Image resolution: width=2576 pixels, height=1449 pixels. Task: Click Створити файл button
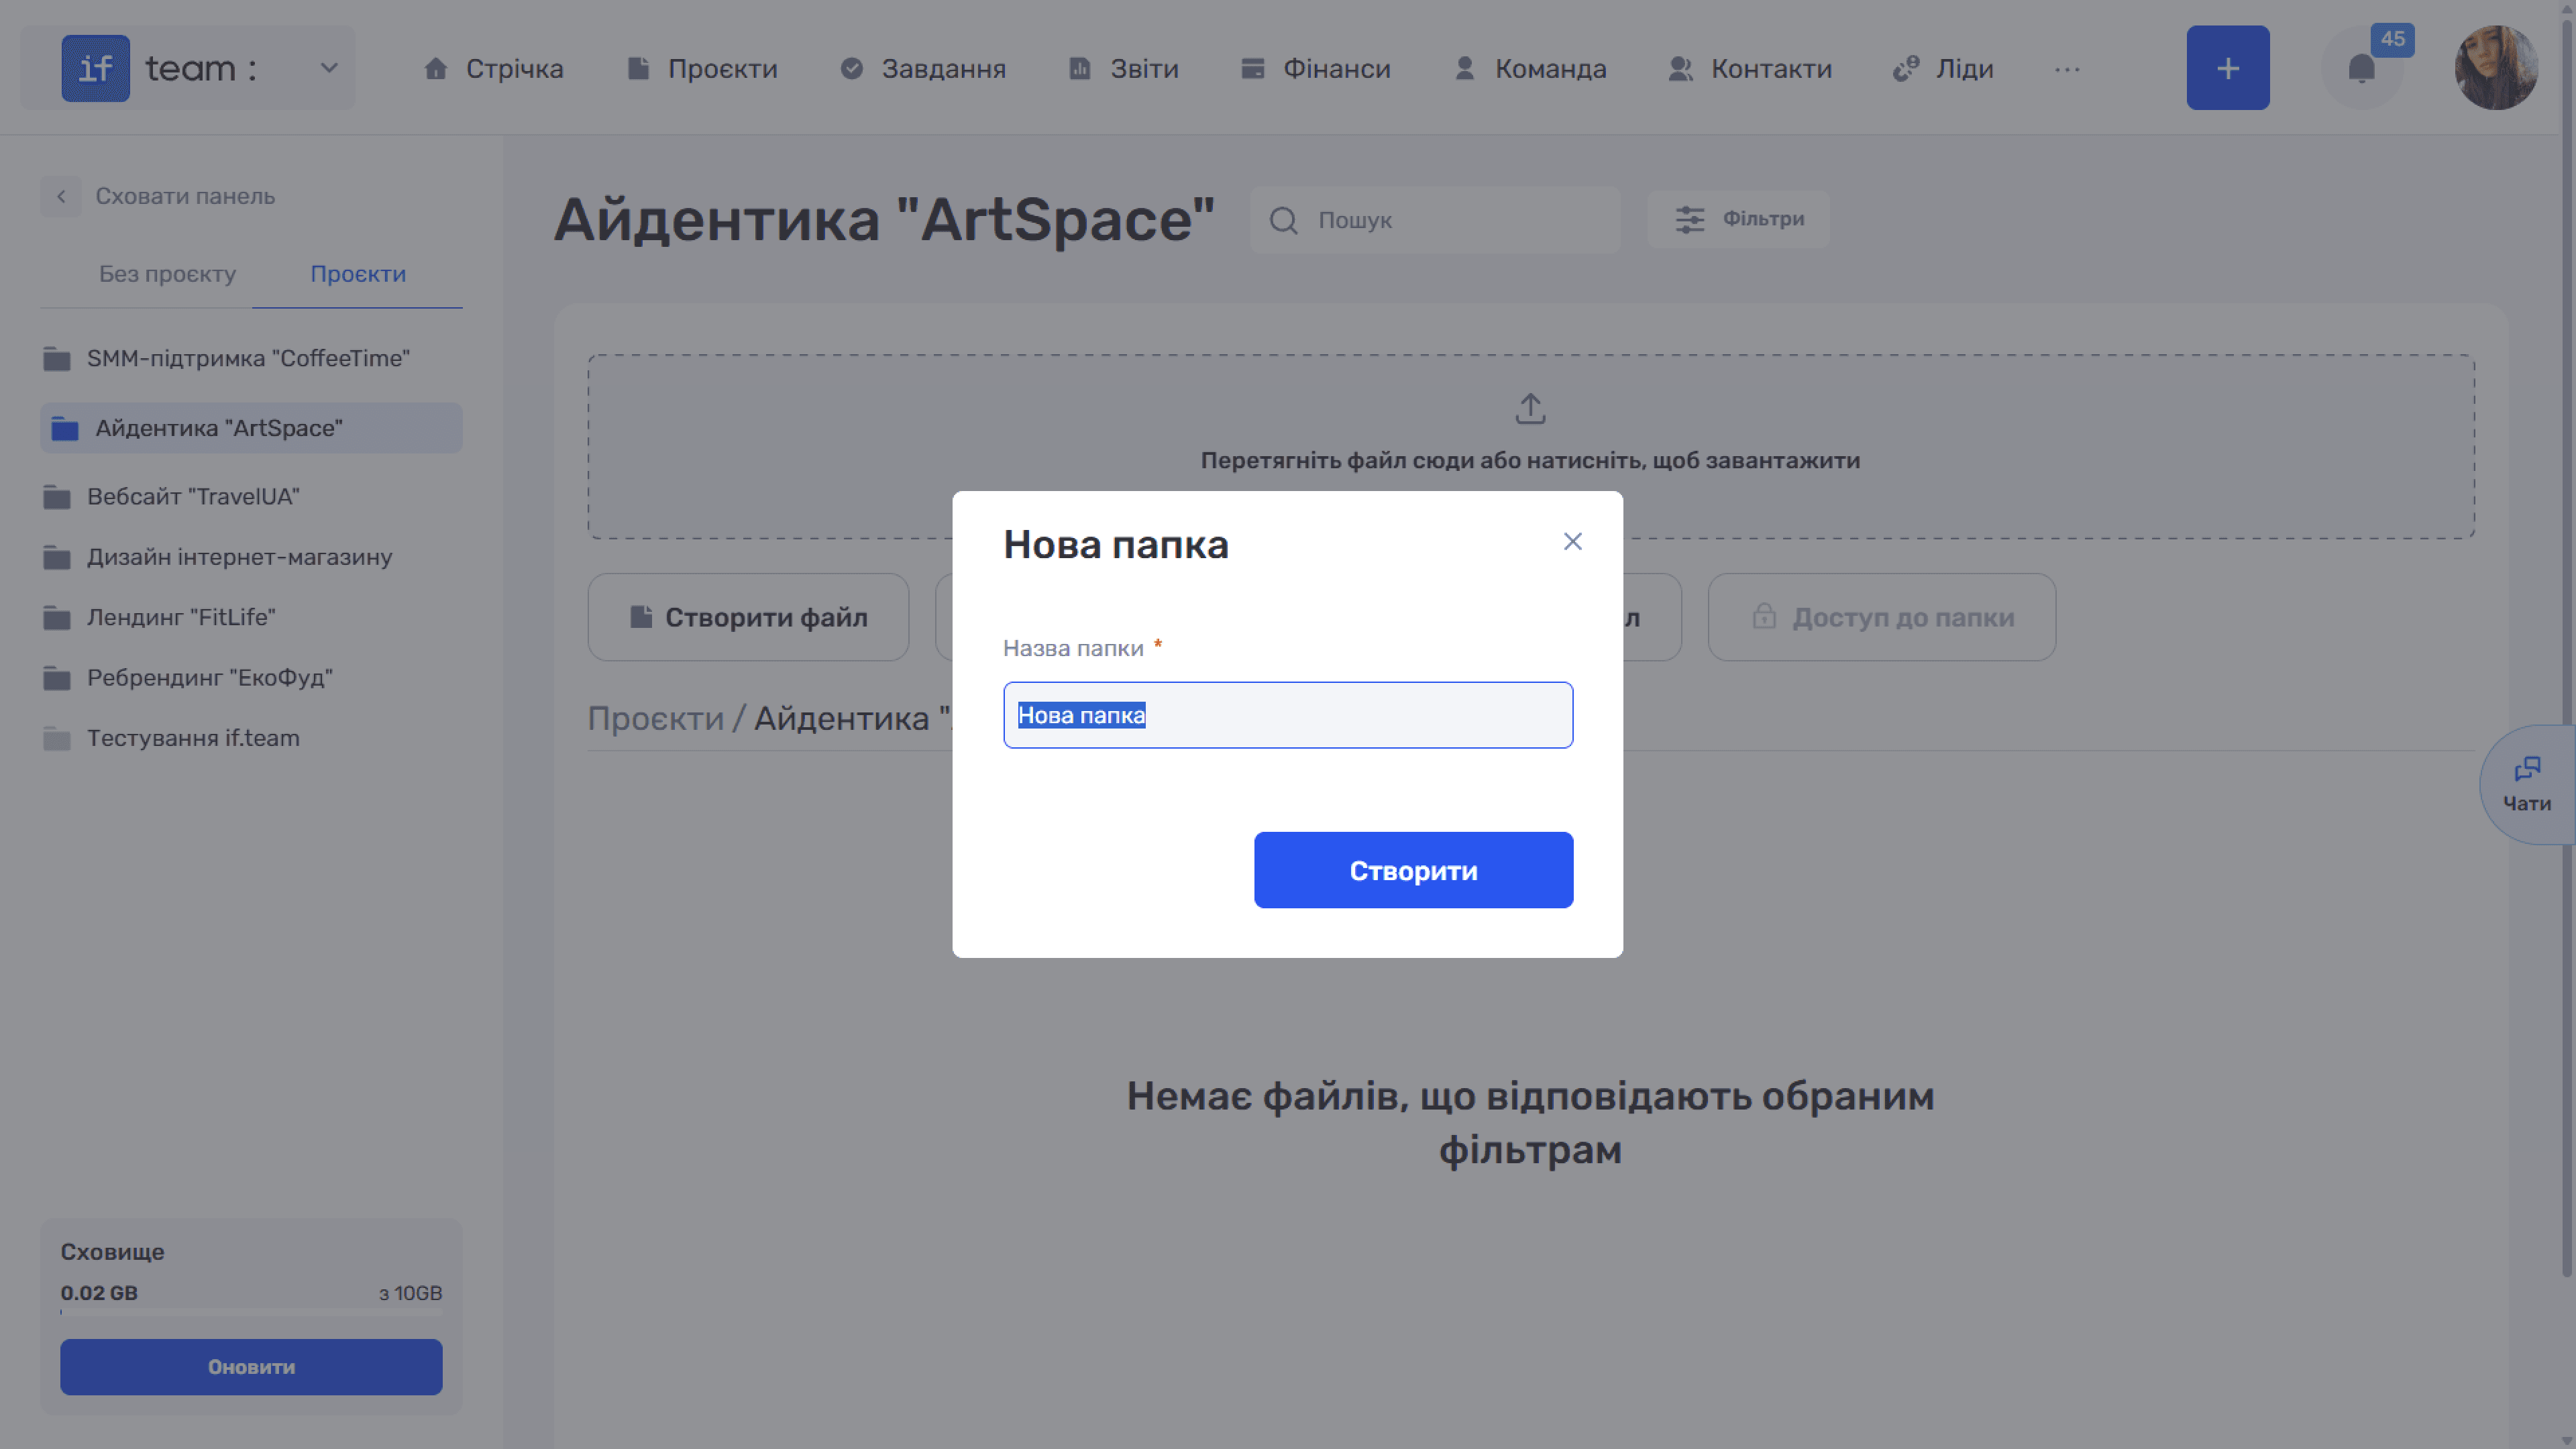coord(748,617)
